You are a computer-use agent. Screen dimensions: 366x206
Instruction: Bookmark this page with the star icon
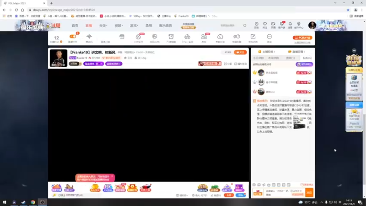click(x=348, y=10)
